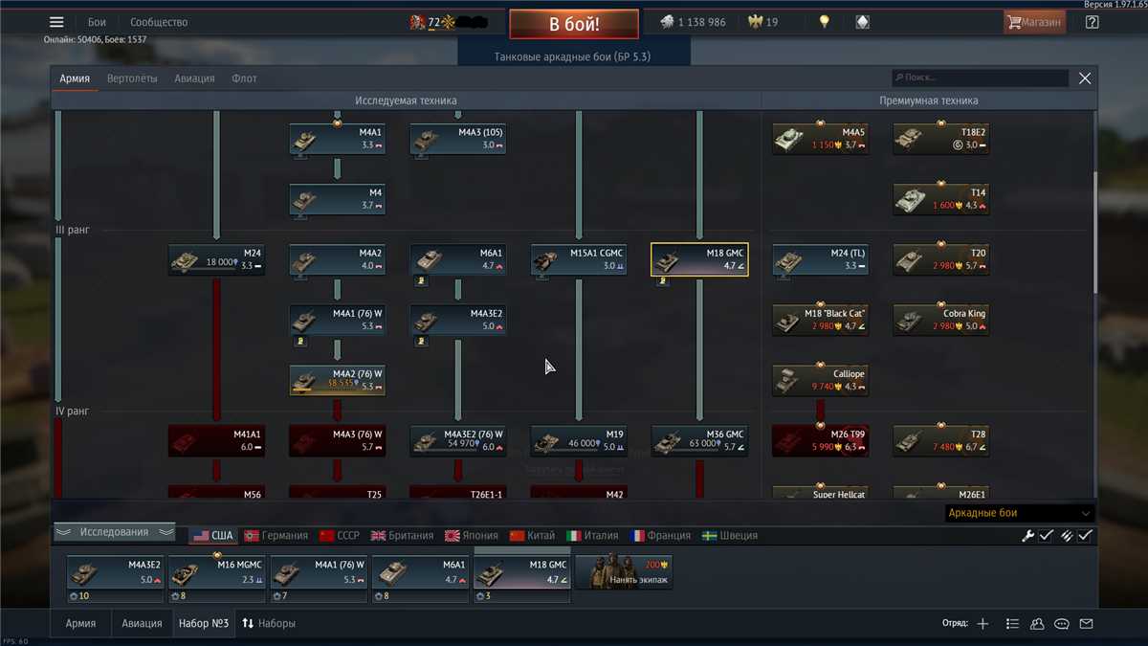Select M24 in the research tree
1148x646 pixels.
coord(217,259)
